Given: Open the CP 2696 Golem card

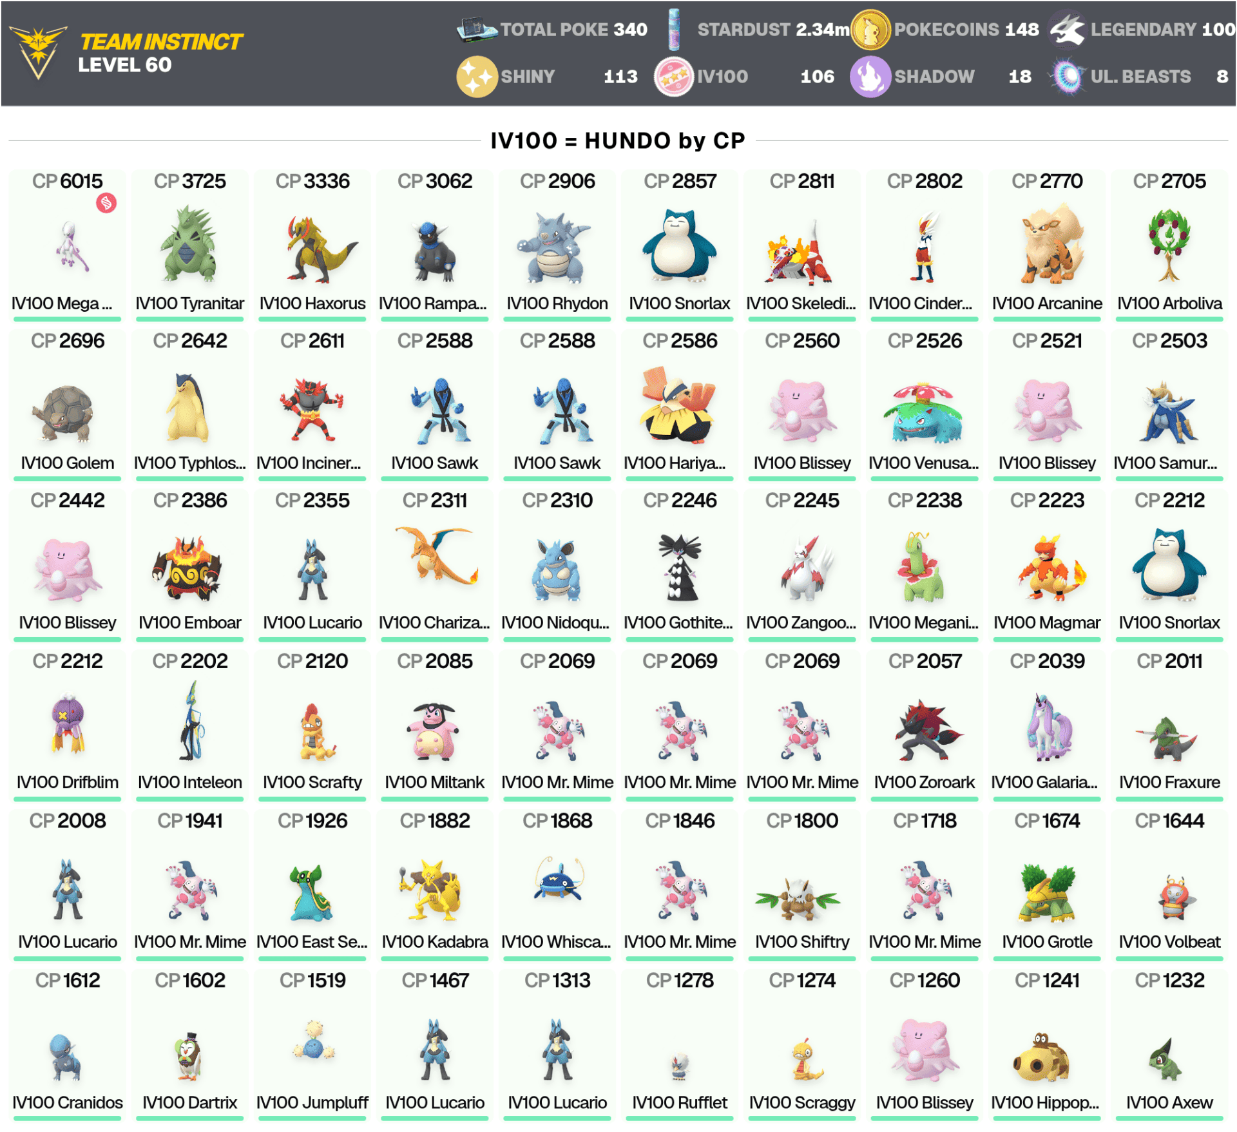Looking at the screenshot, I should tap(67, 405).
